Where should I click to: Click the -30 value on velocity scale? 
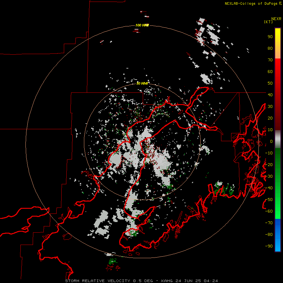pos(269,176)
